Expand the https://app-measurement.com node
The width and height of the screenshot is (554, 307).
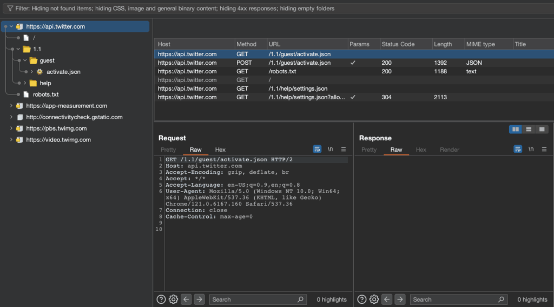[11, 105]
